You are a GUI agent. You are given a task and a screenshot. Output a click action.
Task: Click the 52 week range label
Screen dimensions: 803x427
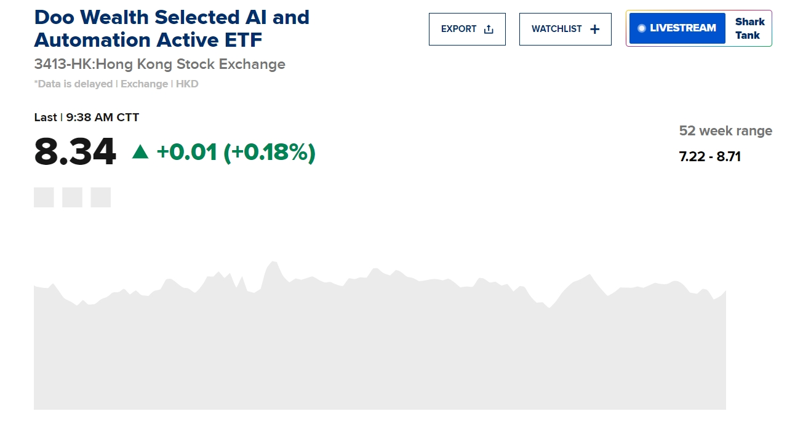pyautogui.click(x=725, y=131)
